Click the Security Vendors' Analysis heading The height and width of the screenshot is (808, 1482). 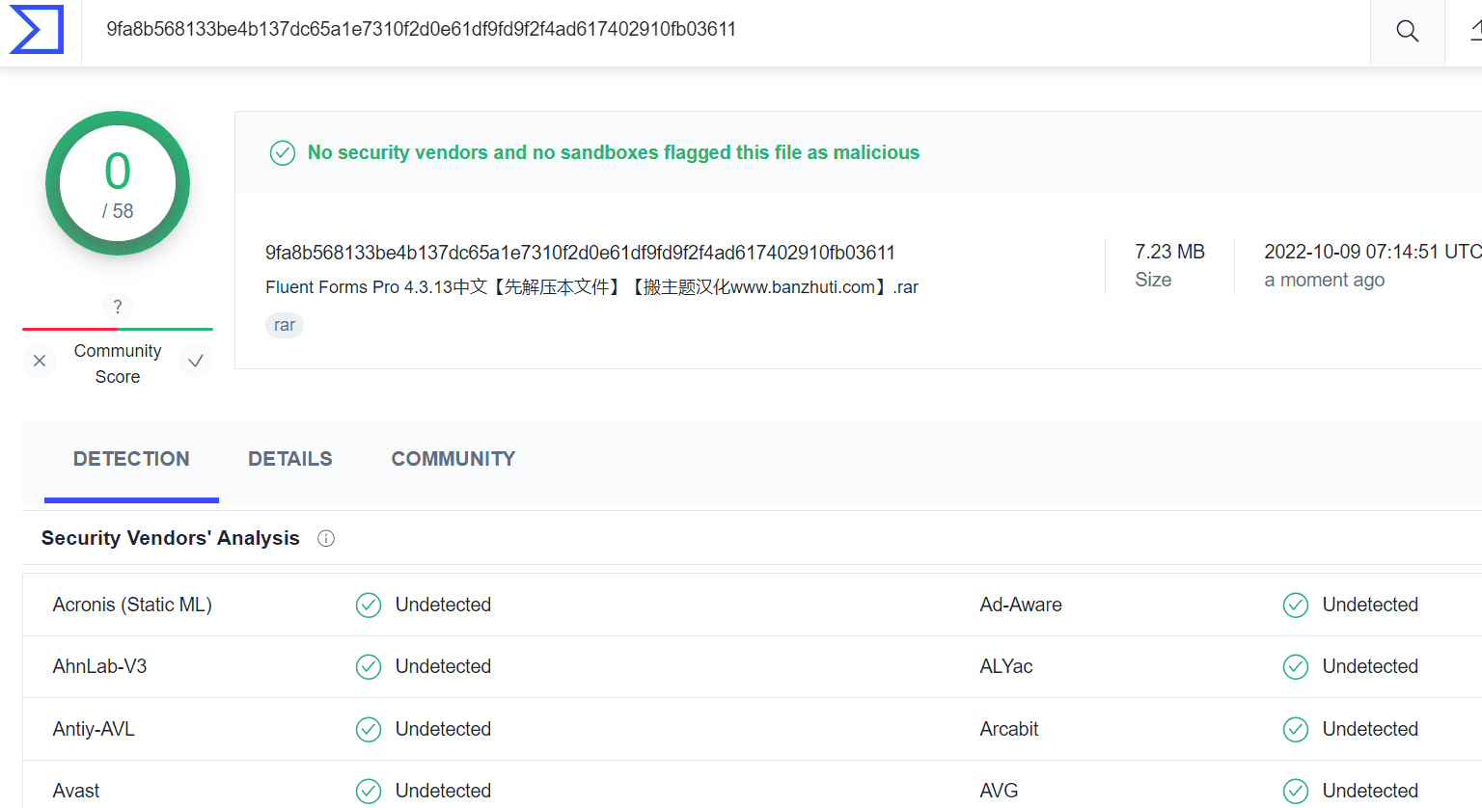[x=171, y=538]
